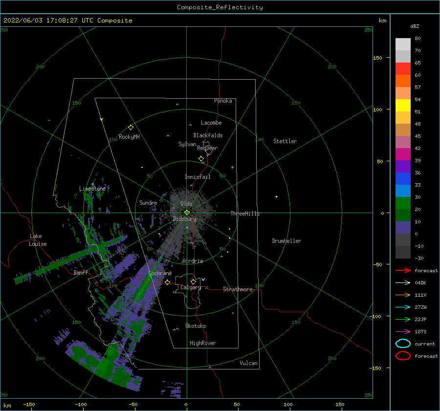Click the -150 tick on bottom axis
The width and height of the screenshot is (440, 411).
(x=29, y=404)
